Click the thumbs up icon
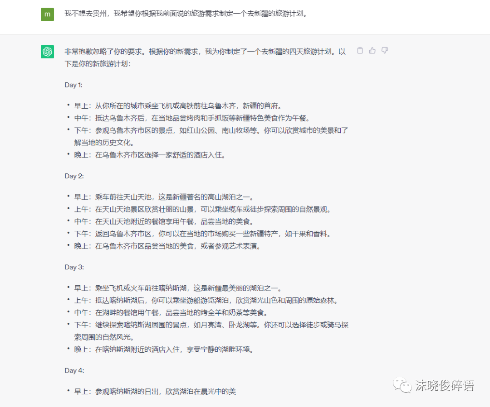The width and height of the screenshot is (490, 407). [x=372, y=51]
